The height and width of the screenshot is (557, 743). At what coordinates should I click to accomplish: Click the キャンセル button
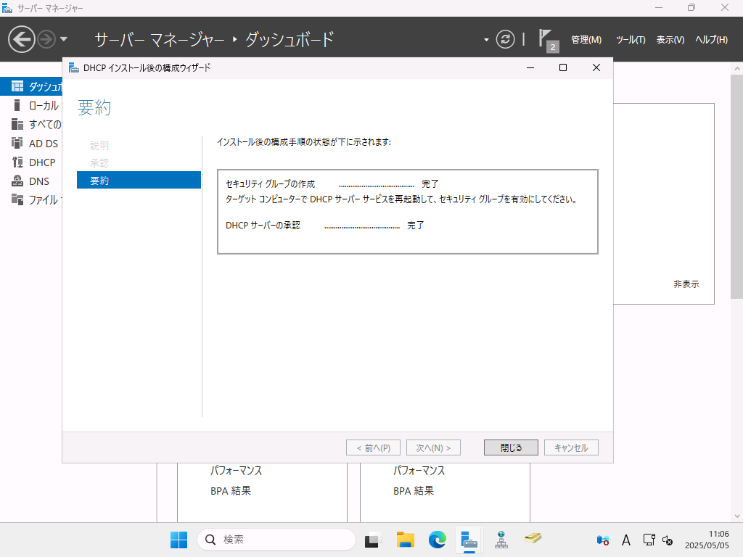point(571,447)
